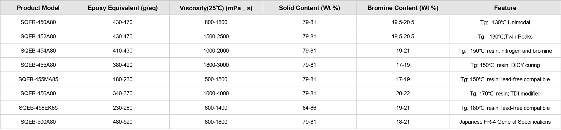This screenshot has height=130, width=561.
Task: Select the "Tg: 170℃ resin; TDI modified" cell
Action: [x=505, y=93]
